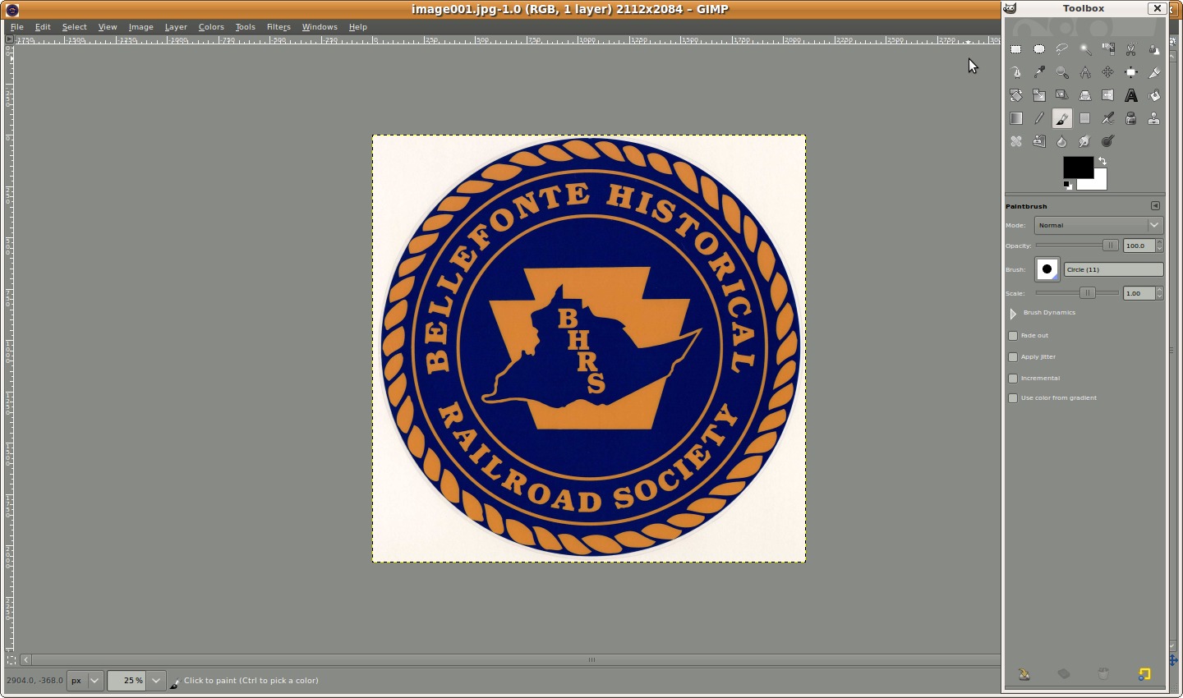1183x698 pixels.
Task: Open the px unit dropdown
Action: [86, 681]
